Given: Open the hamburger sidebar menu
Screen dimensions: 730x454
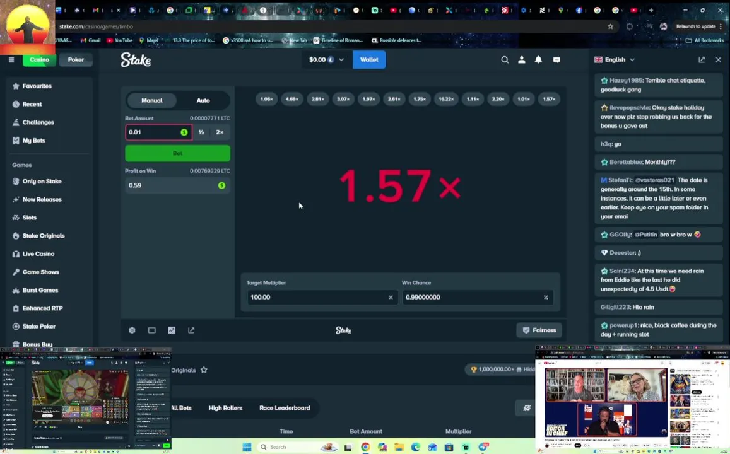Looking at the screenshot, I should click(x=11, y=59).
